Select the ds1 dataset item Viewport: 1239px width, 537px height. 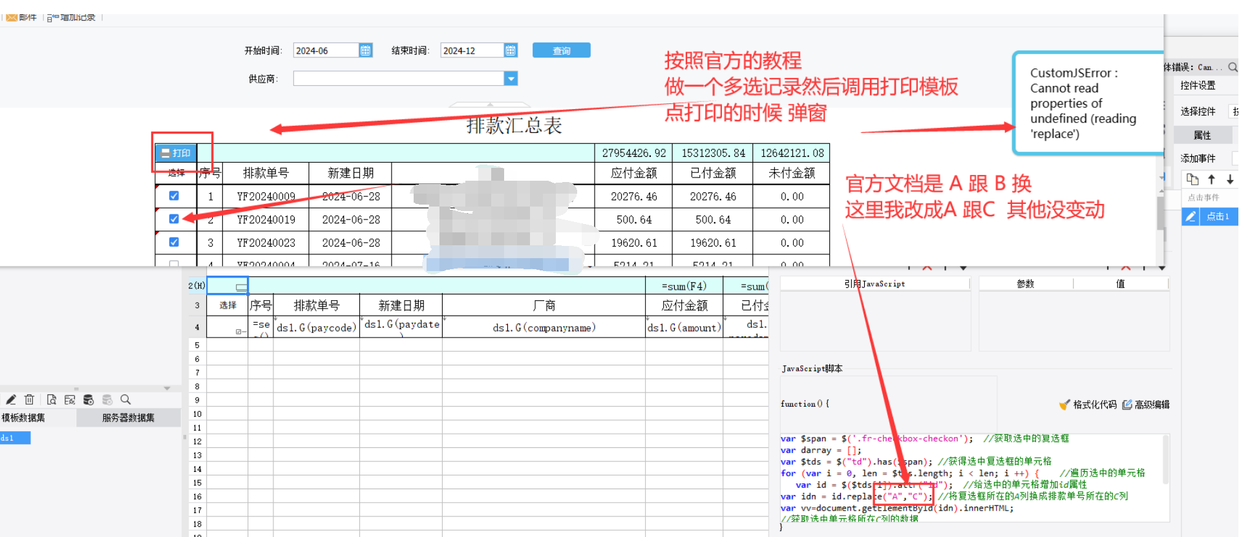8,438
